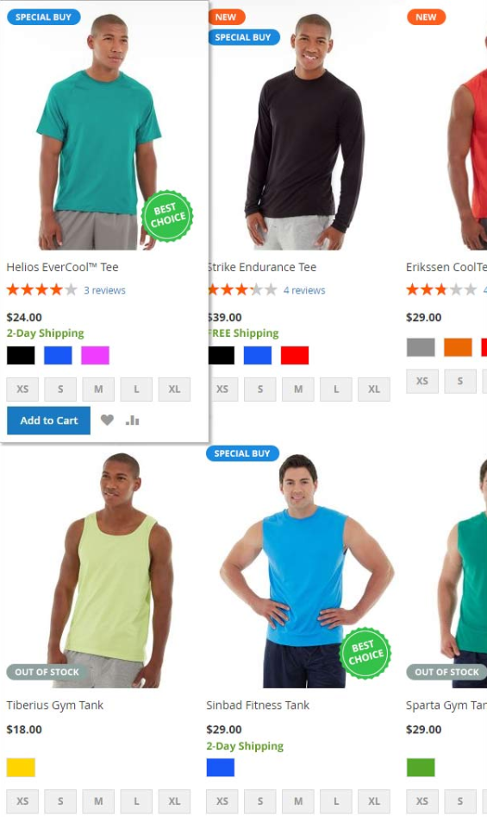The image size is (487, 817).
Task: Choose size M for Strike Endurance Tee
Action: pyautogui.click(x=298, y=389)
